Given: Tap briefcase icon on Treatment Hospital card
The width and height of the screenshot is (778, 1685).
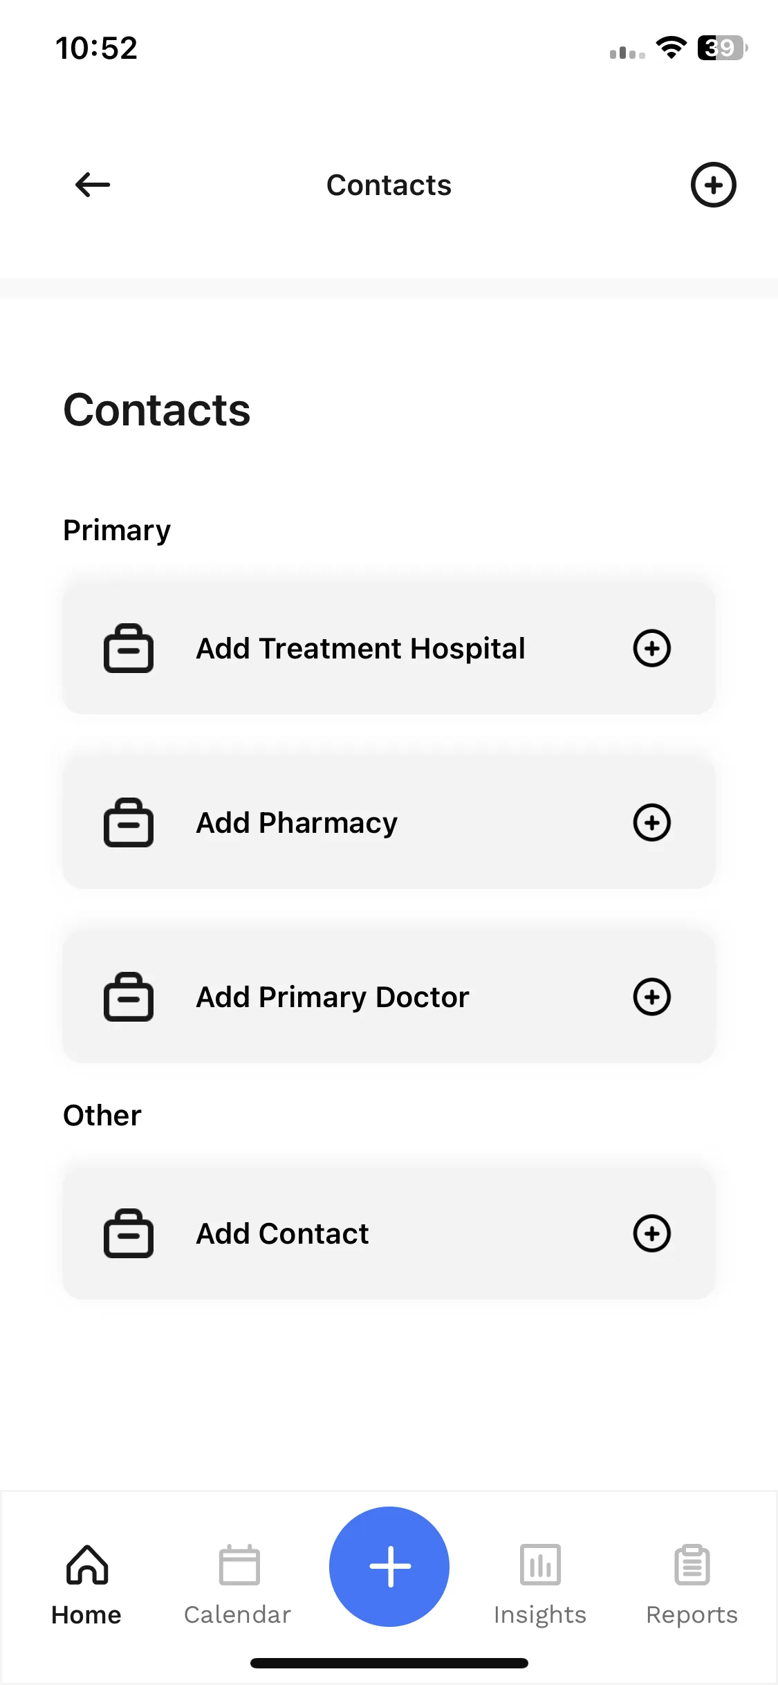Looking at the screenshot, I should pos(129,648).
